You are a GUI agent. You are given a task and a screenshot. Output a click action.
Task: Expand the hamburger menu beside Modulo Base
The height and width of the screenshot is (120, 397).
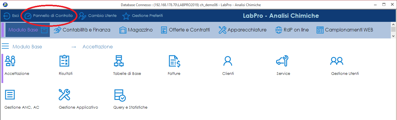(x=5, y=47)
